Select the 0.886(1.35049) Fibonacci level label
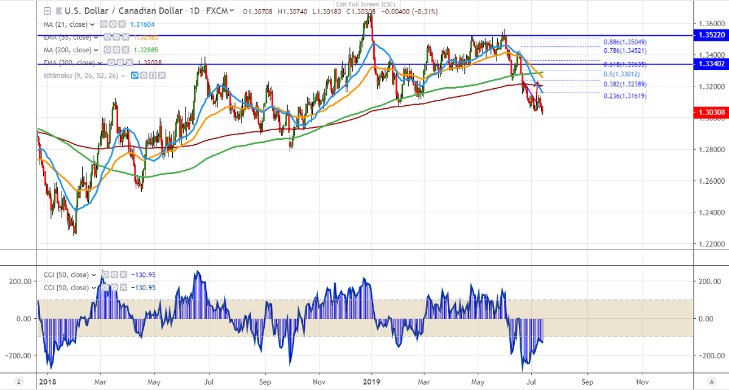The image size is (729, 390). point(625,43)
